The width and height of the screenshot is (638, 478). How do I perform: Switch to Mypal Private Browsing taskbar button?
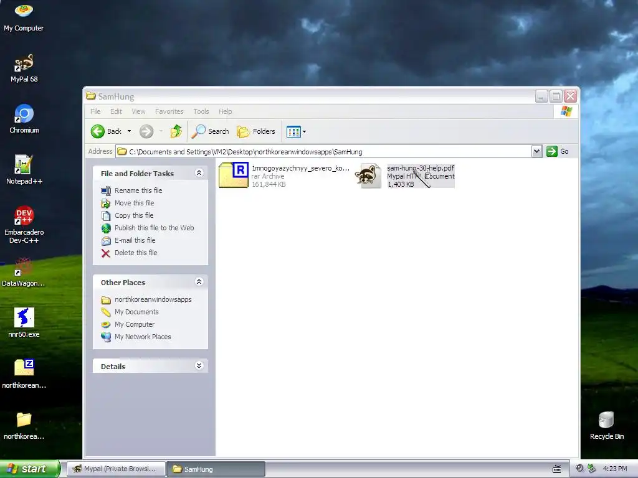(x=115, y=469)
